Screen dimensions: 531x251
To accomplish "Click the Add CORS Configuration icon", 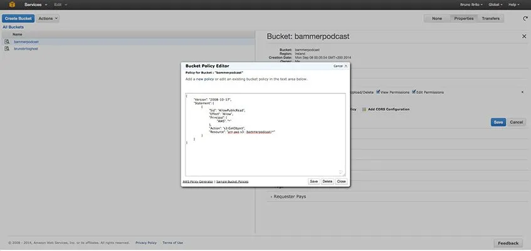I will [364, 110].
